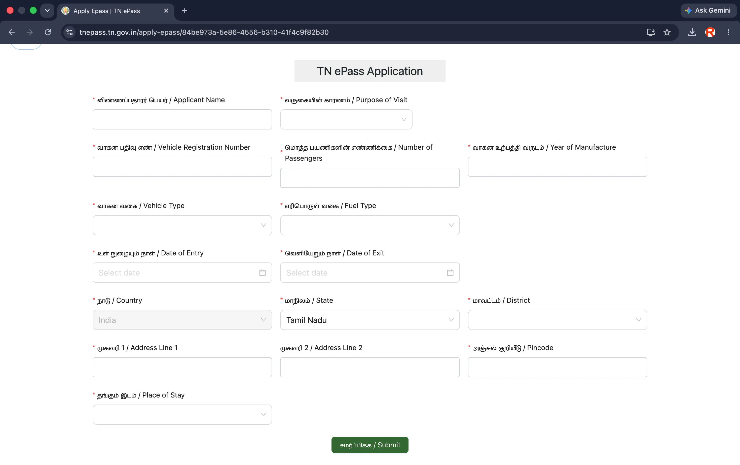Click the Date of Exit label
The height and width of the screenshot is (465, 740).
pos(334,253)
